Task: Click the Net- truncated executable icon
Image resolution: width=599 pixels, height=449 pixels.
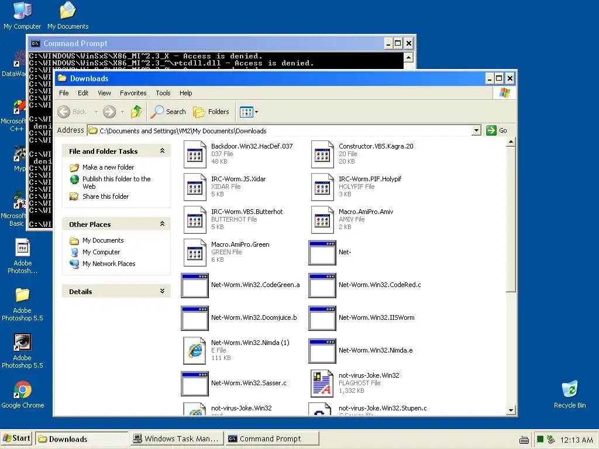Action: (322, 253)
